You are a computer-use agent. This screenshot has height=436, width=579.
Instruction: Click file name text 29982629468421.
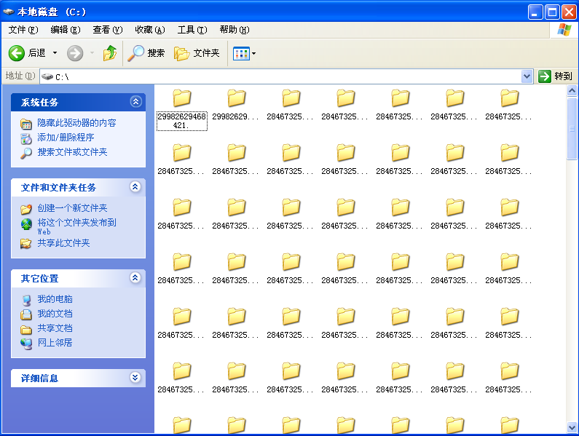[x=181, y=121]
